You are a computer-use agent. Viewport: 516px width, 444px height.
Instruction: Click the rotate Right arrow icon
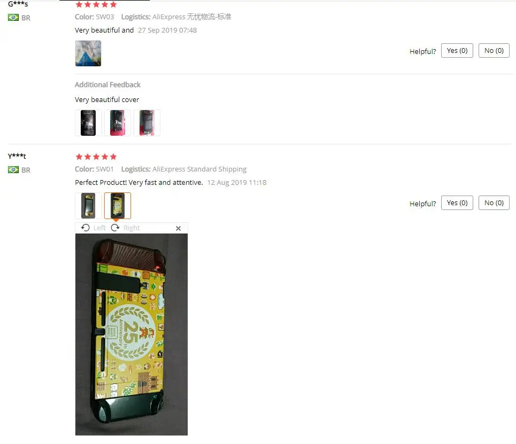tap(115, 228)
